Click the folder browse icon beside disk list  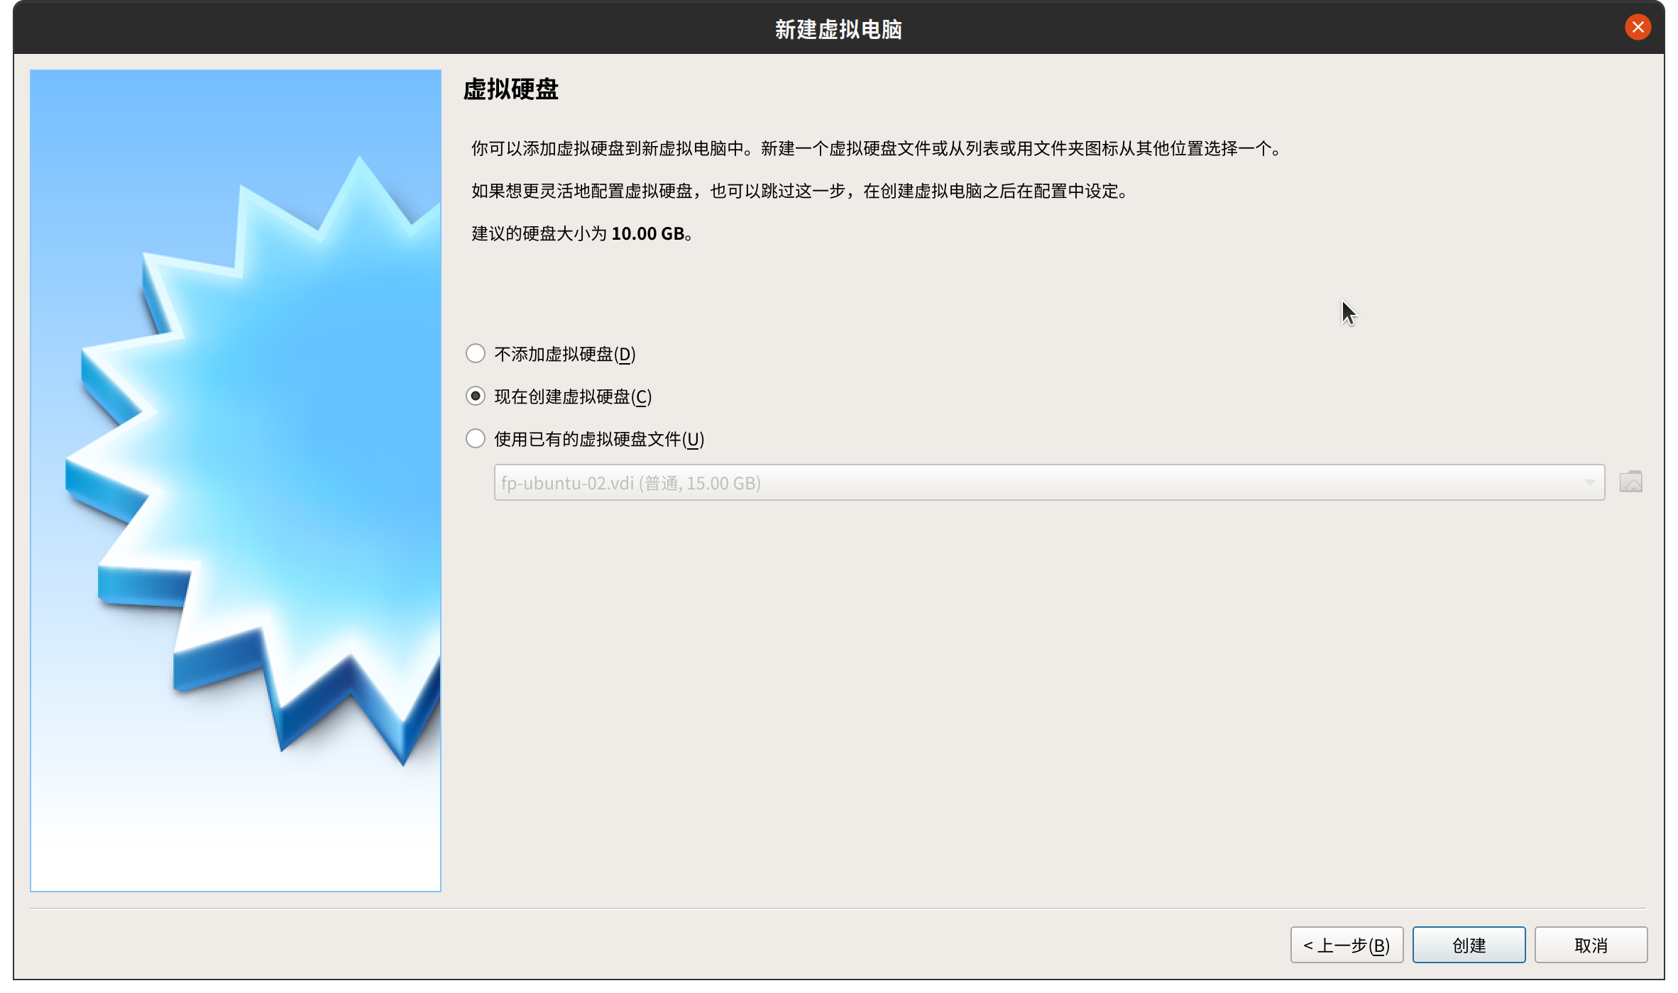1630,482
